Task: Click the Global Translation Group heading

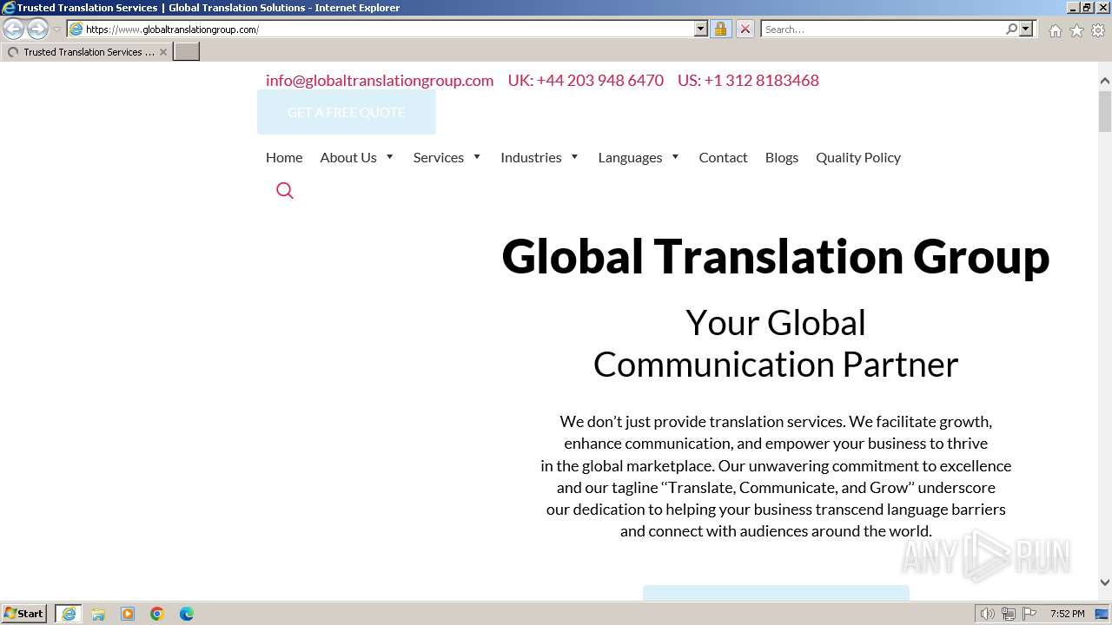Action: coord(776,256)
